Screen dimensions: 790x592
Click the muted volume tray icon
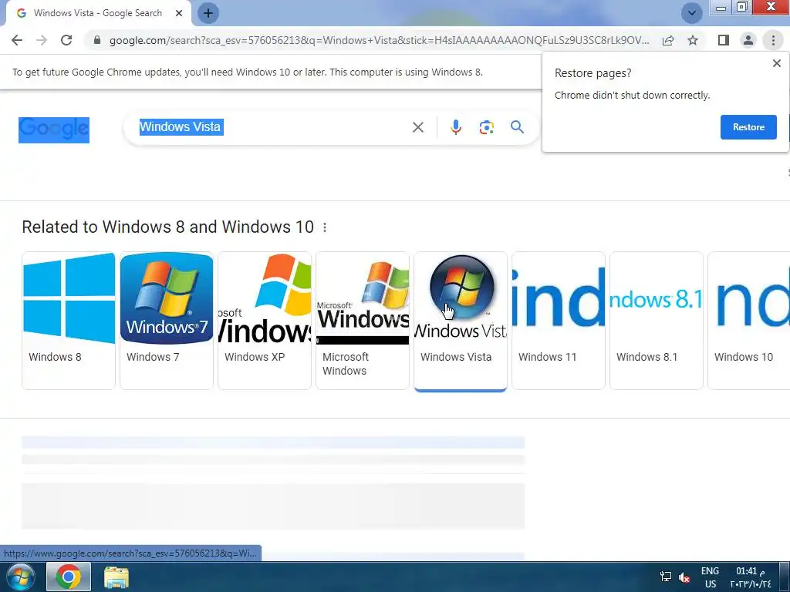pyautogui.click(x=684, y=577)
